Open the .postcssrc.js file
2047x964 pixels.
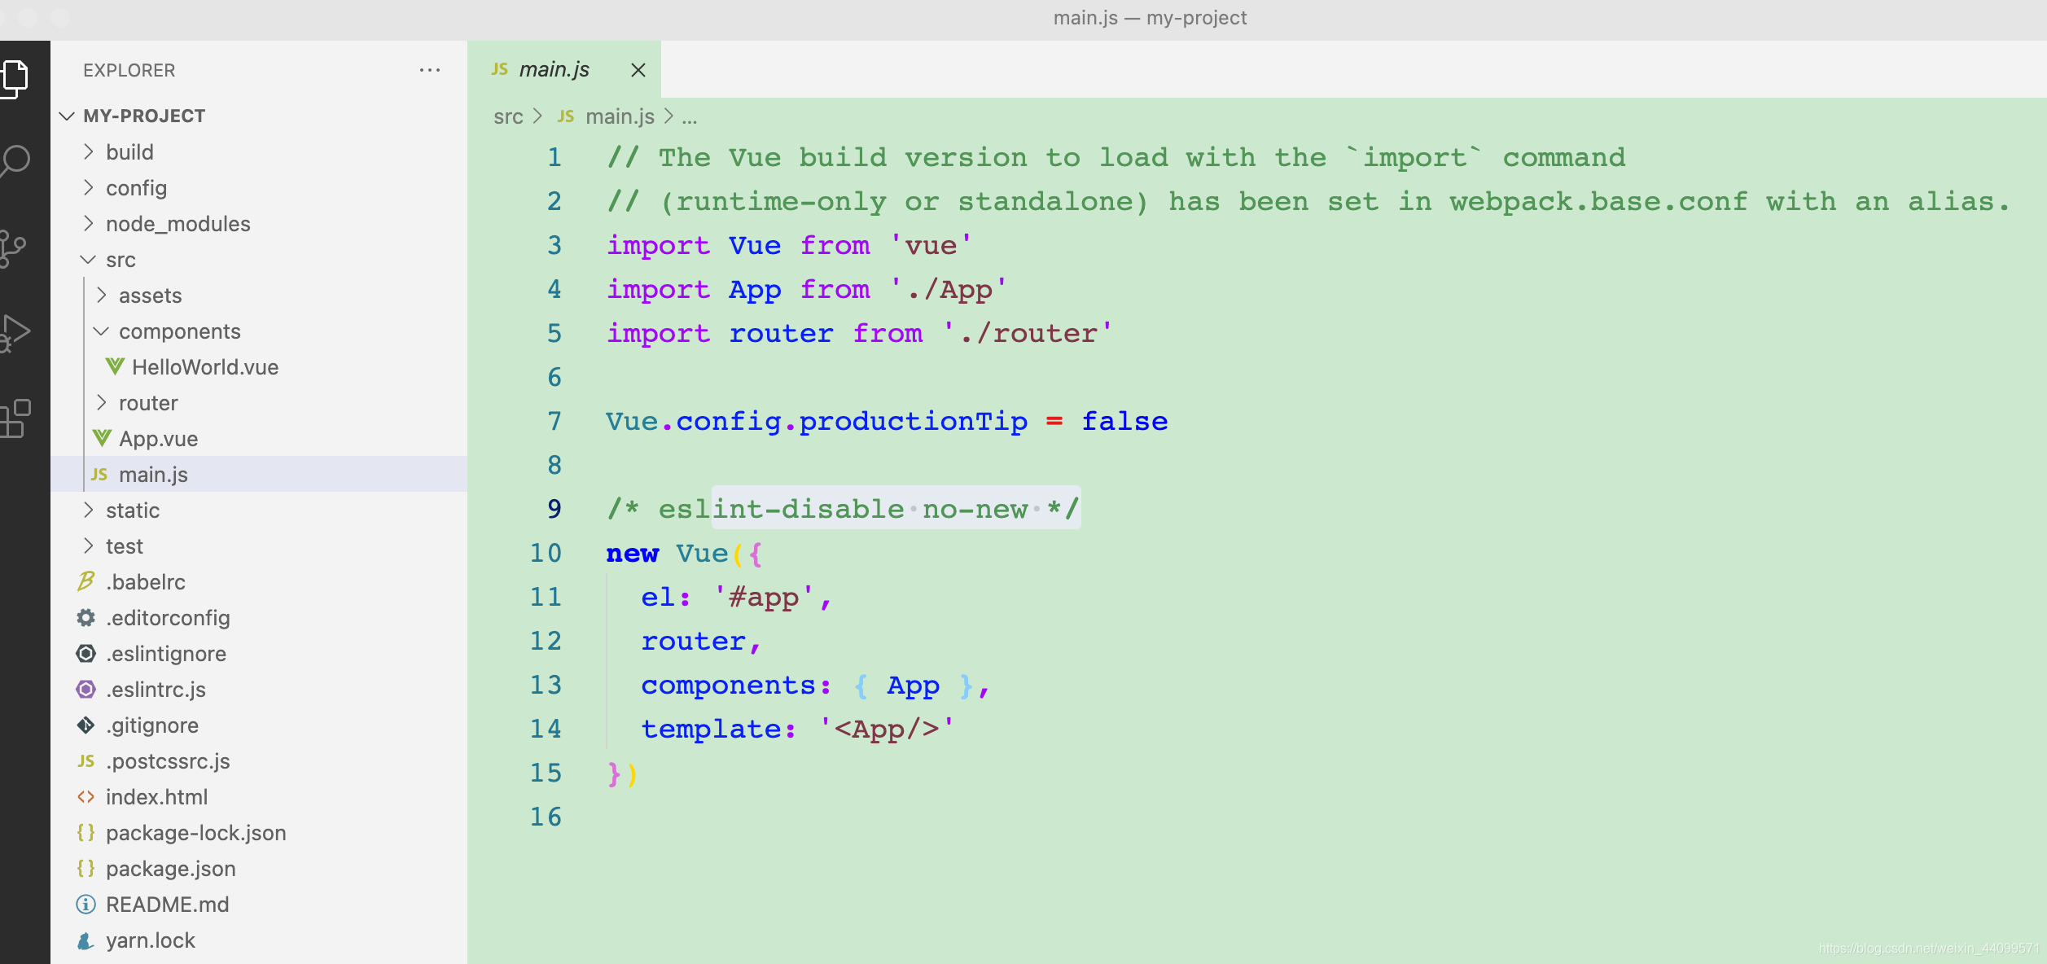point(259,761)
